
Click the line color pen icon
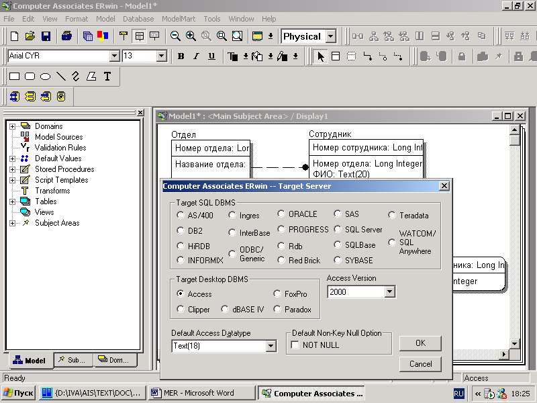point(282,56)
